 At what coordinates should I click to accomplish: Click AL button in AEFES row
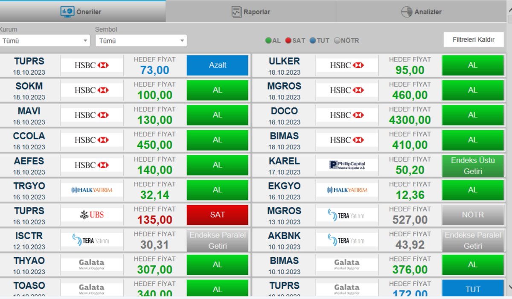point(218,165)
